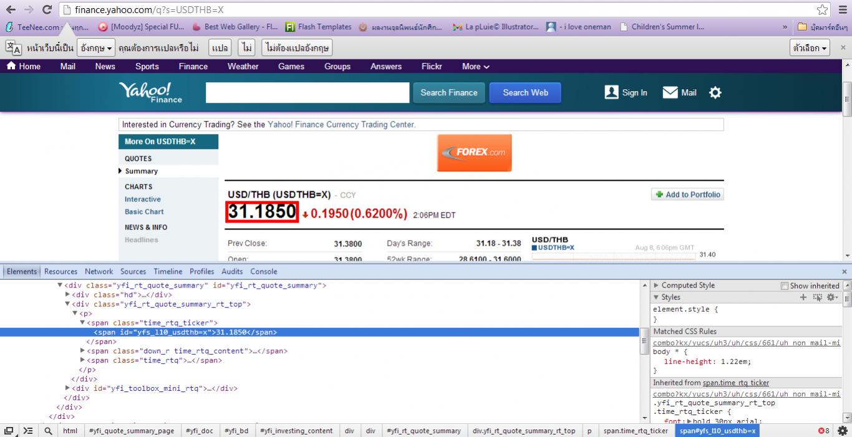This screenshot has height=437, width=852.
Task: Add a new style rule with plus icon
Action: pyautogui.click(x=803, y=297)
